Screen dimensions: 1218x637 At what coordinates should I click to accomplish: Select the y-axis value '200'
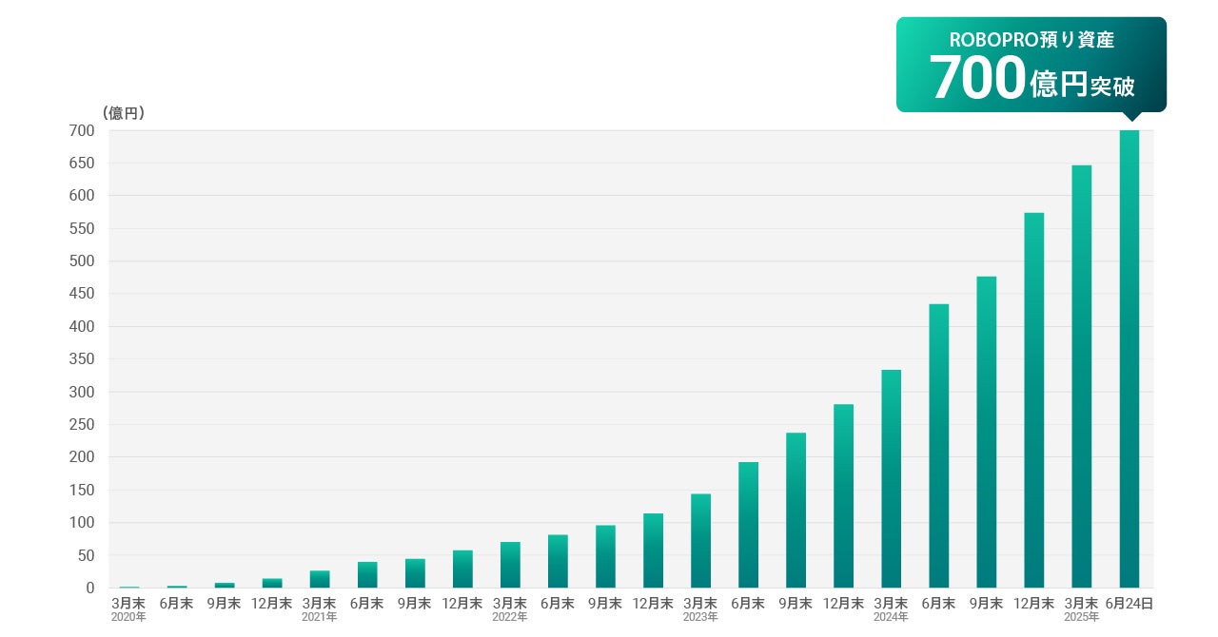(83, 457)
